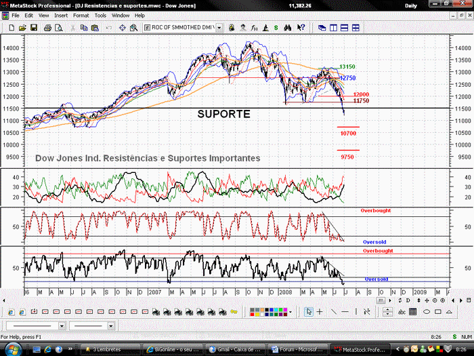The image size is (474, 356).
Task: Select the crosshair target tool
Action: [123, 28]
